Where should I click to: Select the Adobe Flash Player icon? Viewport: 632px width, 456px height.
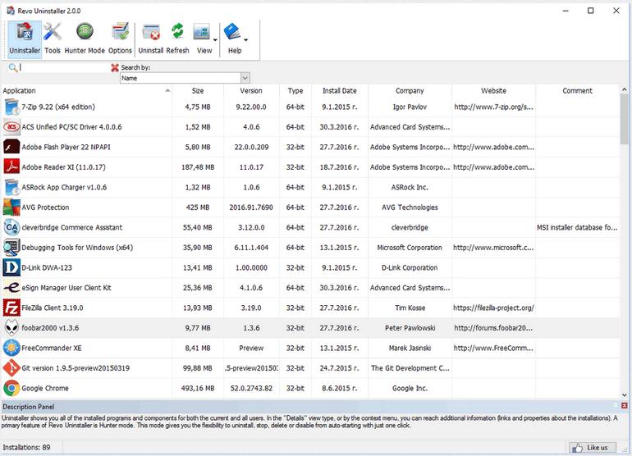pyautogui.click(x=11, y=147)
